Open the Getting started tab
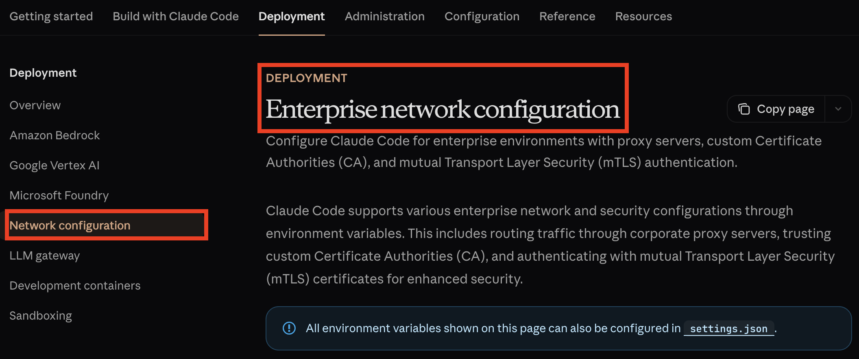859x359 pixels. (51, 16)
